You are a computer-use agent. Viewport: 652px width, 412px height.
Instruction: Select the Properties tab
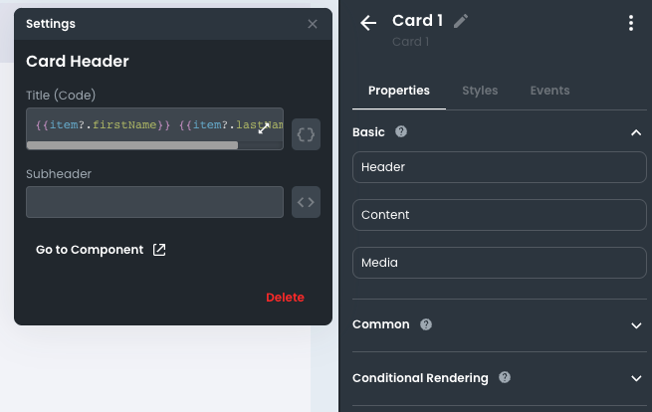398,91
